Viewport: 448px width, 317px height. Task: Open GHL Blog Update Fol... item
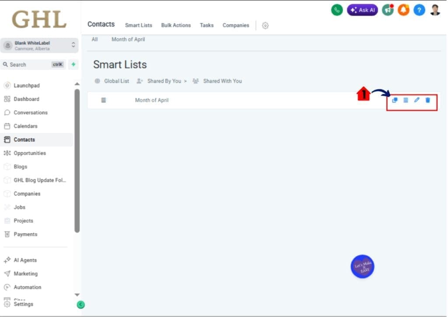(x=40, y=180)
